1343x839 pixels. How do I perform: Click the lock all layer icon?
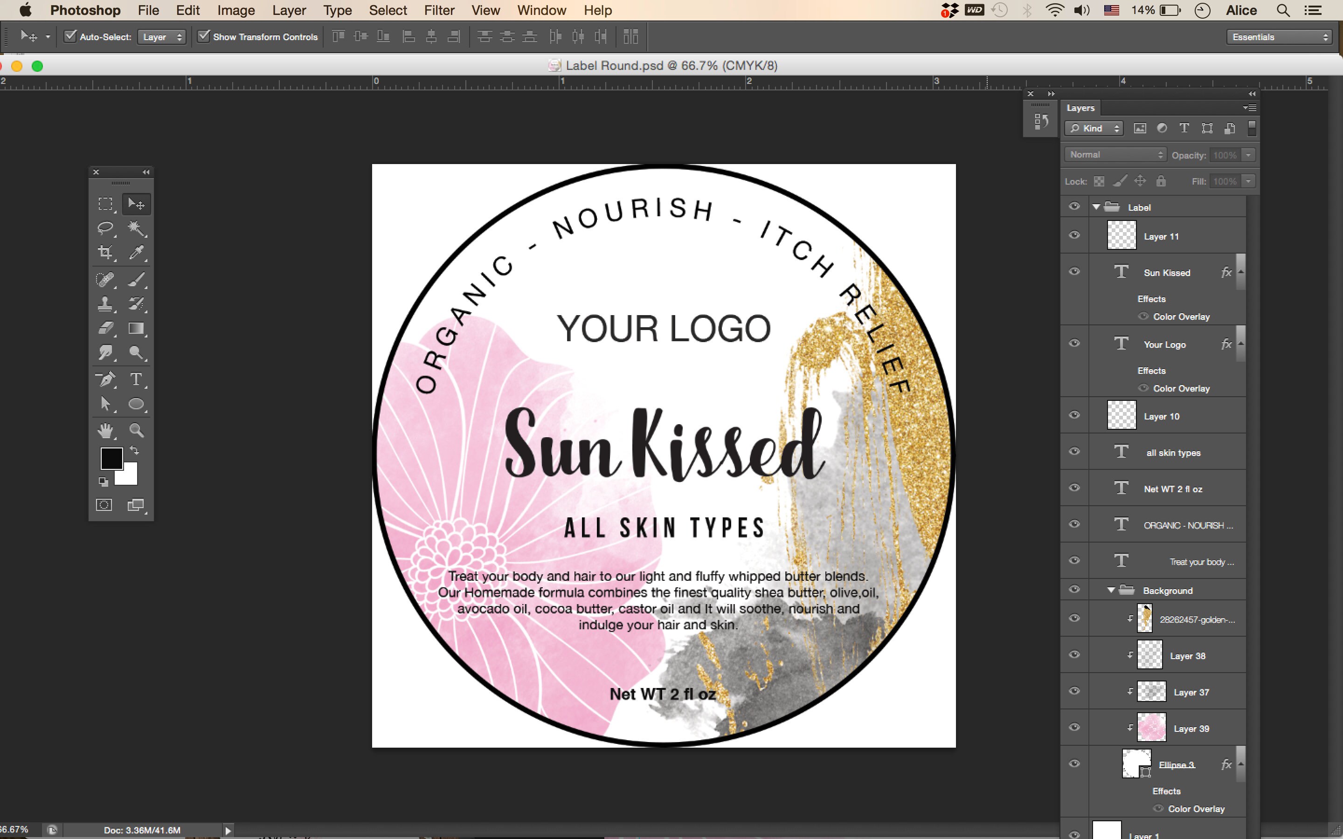coord(1161,181)
